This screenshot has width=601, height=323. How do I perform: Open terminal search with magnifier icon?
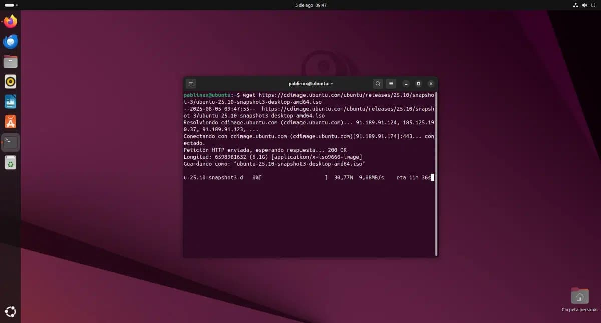coord(378,84)
